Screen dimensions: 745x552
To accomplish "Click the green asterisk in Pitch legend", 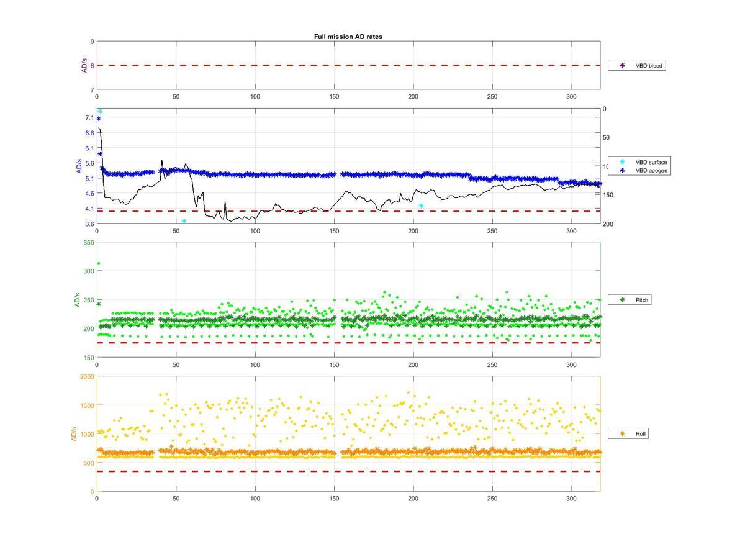I will 622,300.
